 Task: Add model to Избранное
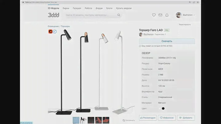click(x=167, y=118)
